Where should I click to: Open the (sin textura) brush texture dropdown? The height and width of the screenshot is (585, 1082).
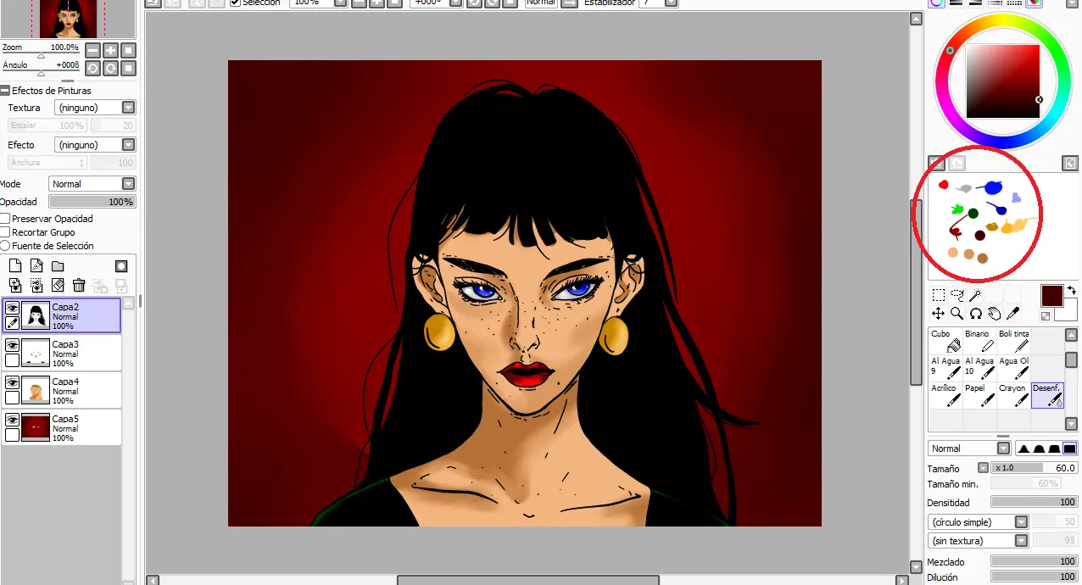pos(1021,541)
